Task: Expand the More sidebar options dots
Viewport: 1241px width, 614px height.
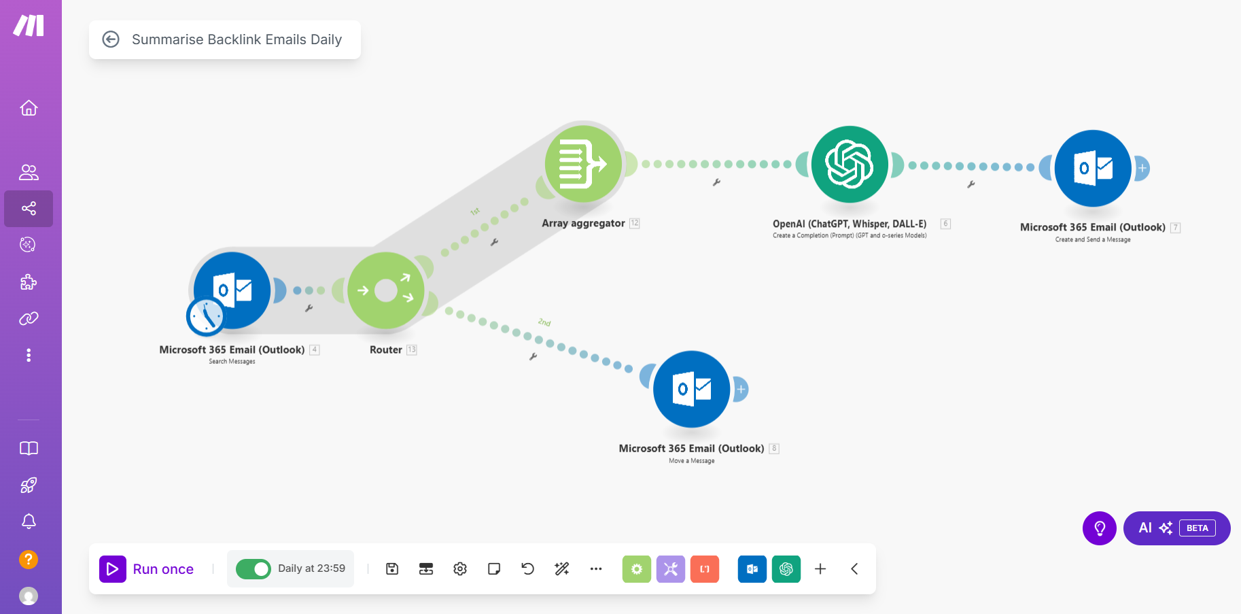Action: [29, 355]
